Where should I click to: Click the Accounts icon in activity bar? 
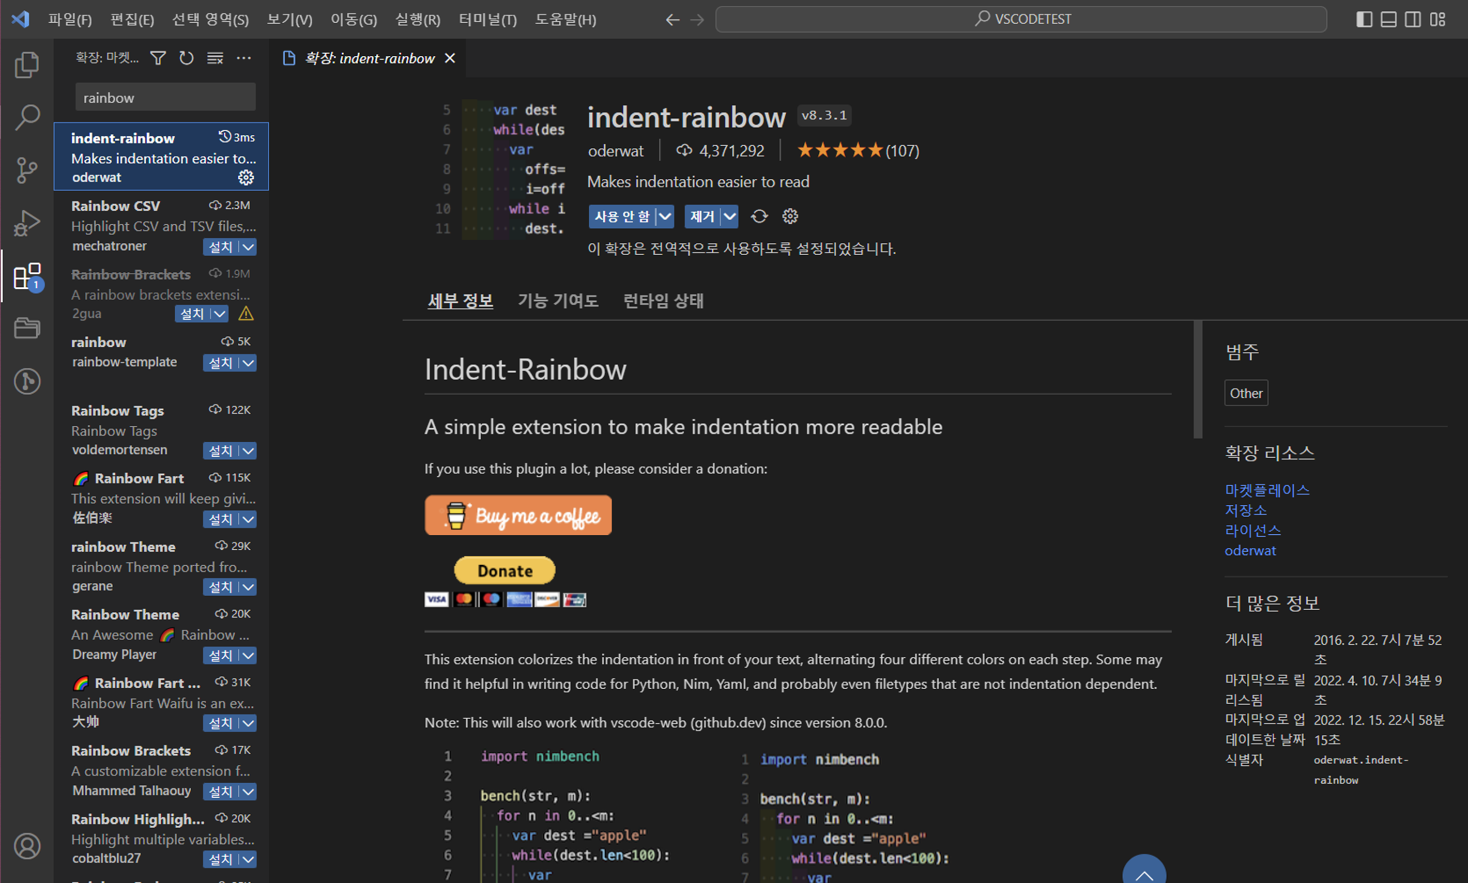[27, 845]
